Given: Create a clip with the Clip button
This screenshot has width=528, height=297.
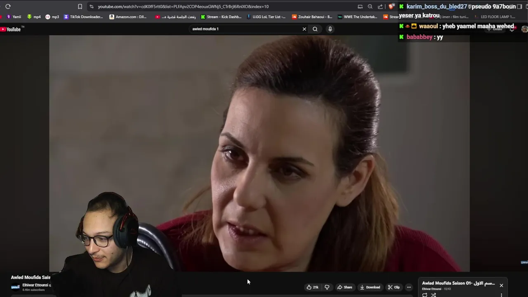Looking at the screenshot, I should (x=394, y=287).
